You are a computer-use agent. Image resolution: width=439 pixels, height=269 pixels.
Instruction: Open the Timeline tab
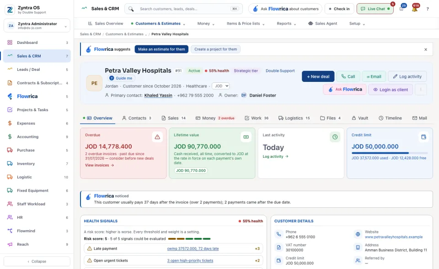point(390,118)
